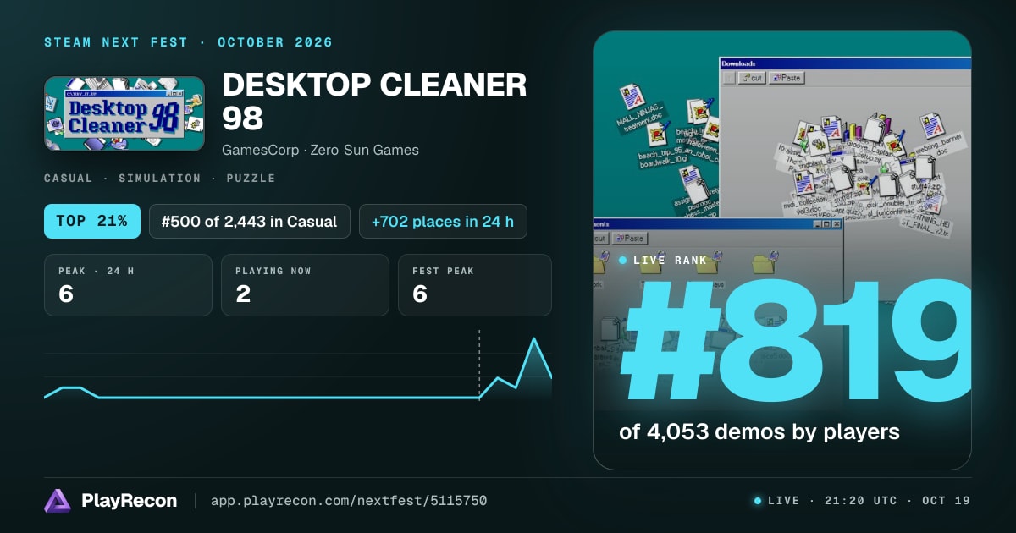This screenshot has height=533, width=1016.
Task: Select the beach_trip_95_boardwalk_10.gif image icon
Action: (x=657, y=134)
